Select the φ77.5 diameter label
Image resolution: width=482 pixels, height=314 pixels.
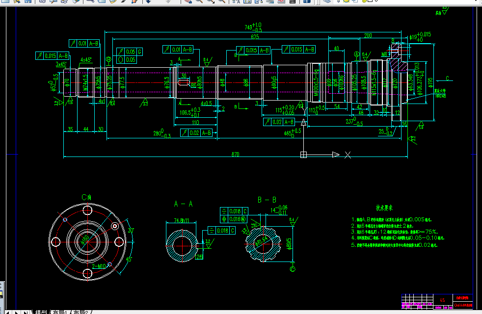tap(122, 82)
